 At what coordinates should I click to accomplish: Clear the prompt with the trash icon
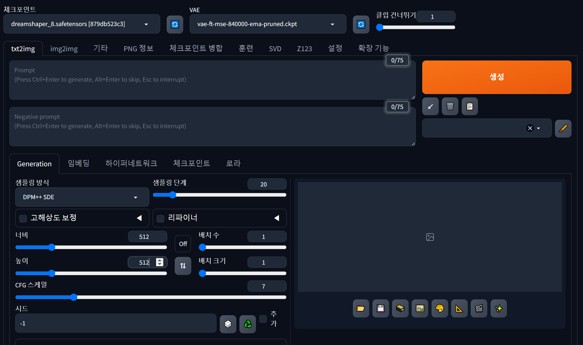pos(450,106)
